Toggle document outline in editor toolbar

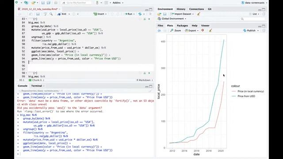(x=150, y=14)
